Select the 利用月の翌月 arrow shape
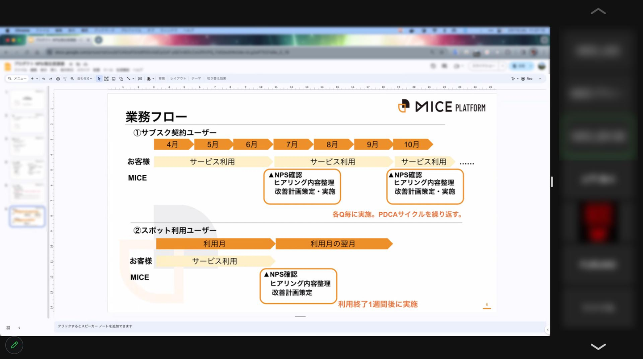Image resolution: width=643 pixels, height=359 pixels. [x=334, y=244]
